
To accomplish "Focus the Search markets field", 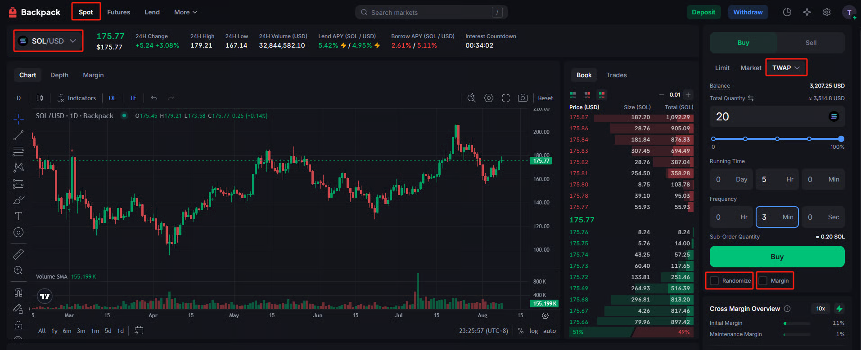I will [x=431, y=13].
